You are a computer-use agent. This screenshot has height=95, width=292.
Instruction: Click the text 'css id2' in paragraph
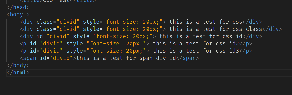click(227, 44)
